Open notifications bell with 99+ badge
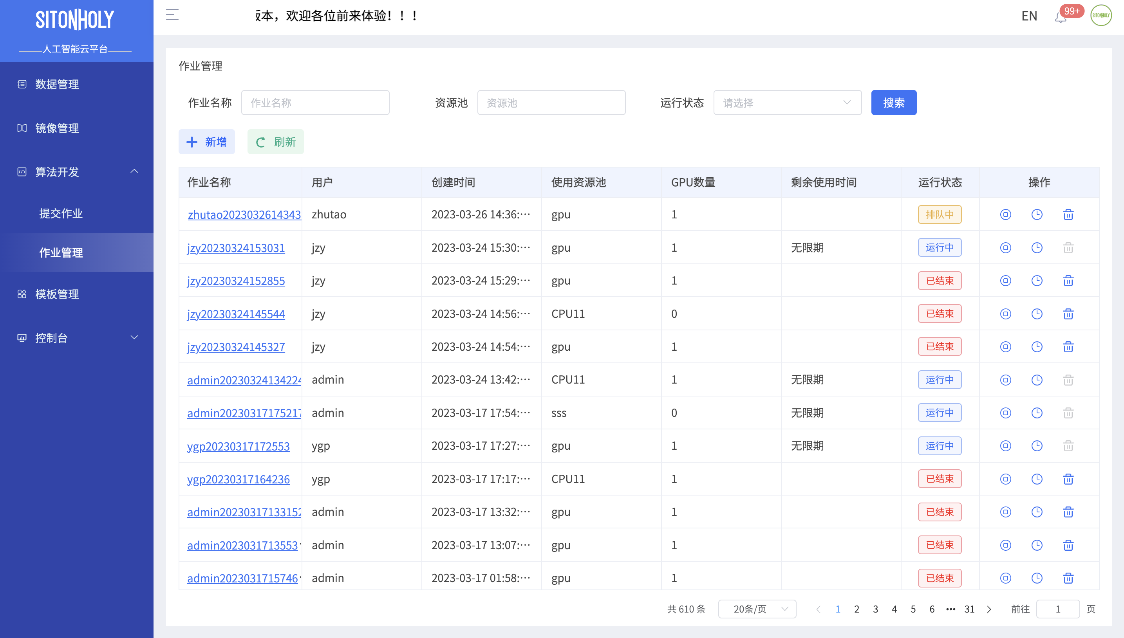1124x638 pixels. pos(1061,18)
